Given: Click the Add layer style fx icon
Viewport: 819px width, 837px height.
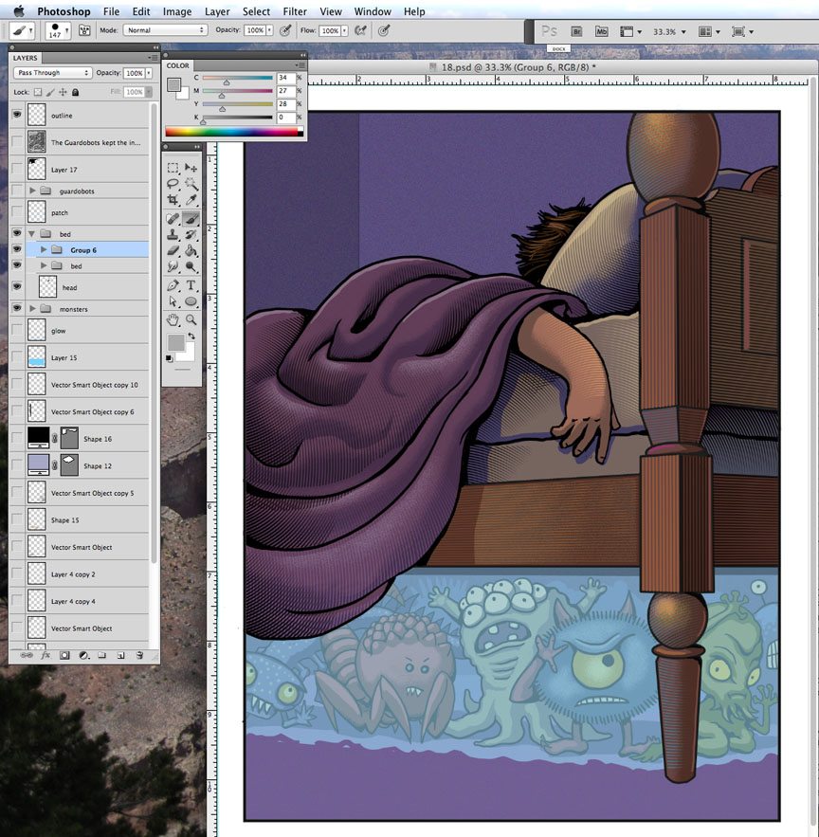Looking at the screenshot, I should pos(45,655).
